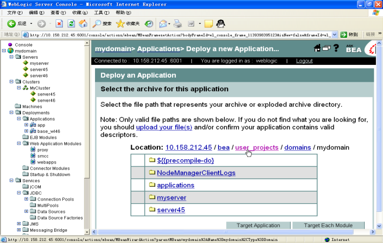Screen dimensions: 383x243
Task: Expand the base_wl46 application node
Action: 26,131
